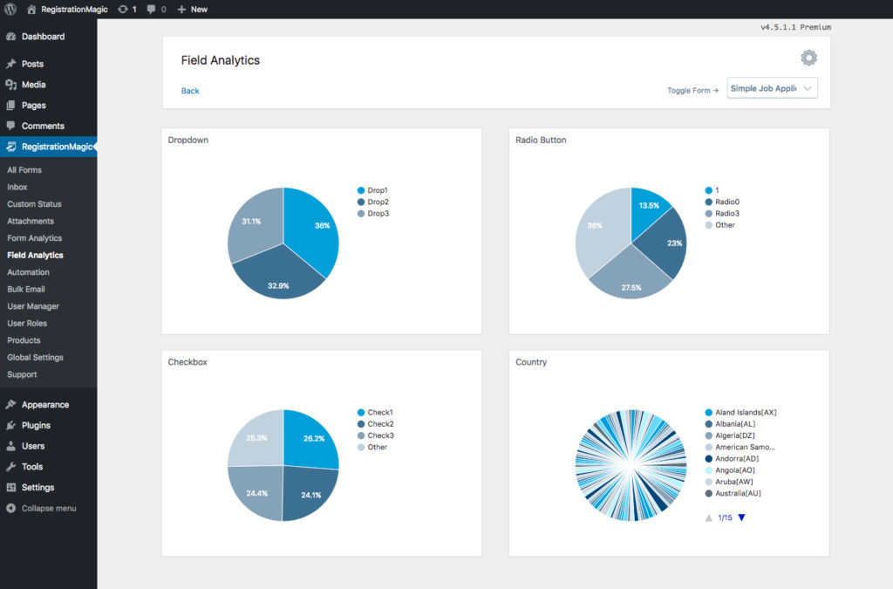
Task: Open the updates icon in admin bar
Action: click(123, 9)
